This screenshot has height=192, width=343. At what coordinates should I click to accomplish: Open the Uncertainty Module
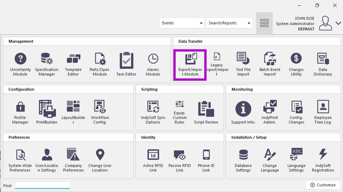[x=20, y=64]
